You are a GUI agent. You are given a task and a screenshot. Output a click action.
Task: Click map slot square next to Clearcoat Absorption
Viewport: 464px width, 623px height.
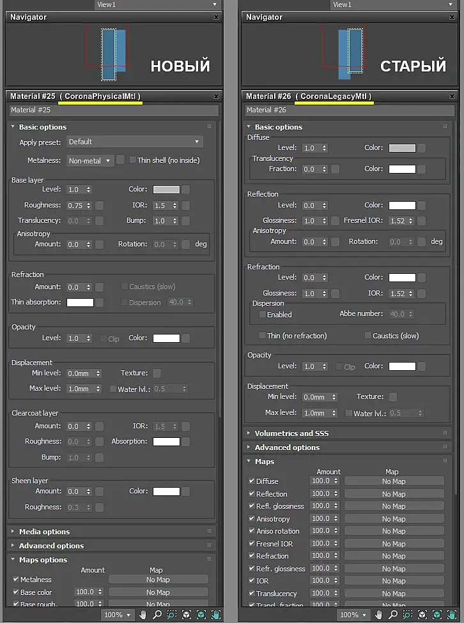coord(186,442)
